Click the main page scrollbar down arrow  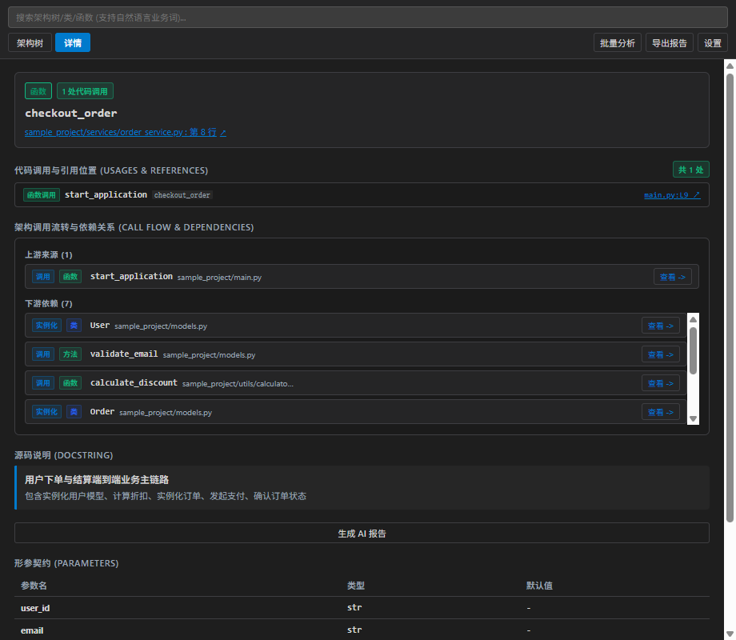730,634
